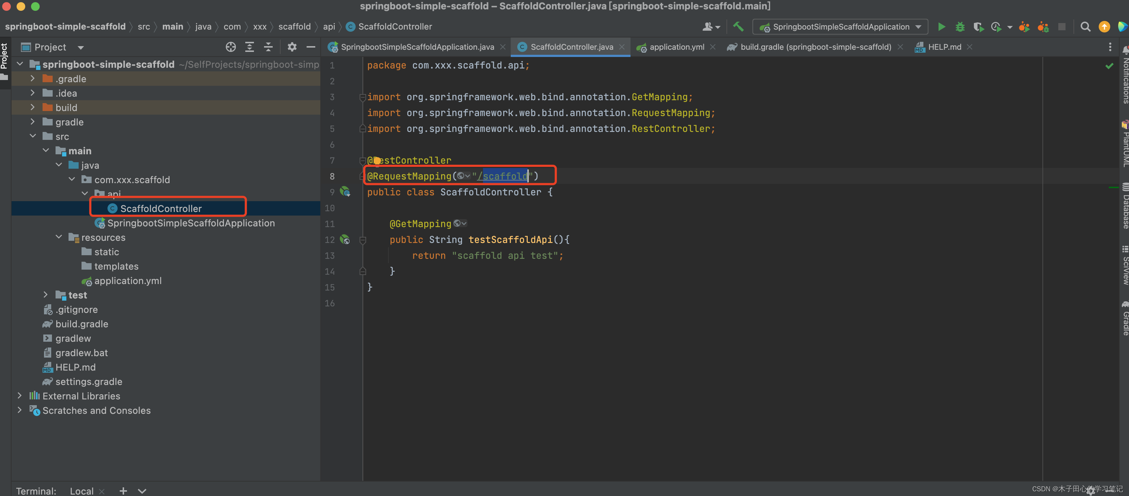Click the orange IDE update arrow icon
1129x496 pixels.
tap(1104, 27)
